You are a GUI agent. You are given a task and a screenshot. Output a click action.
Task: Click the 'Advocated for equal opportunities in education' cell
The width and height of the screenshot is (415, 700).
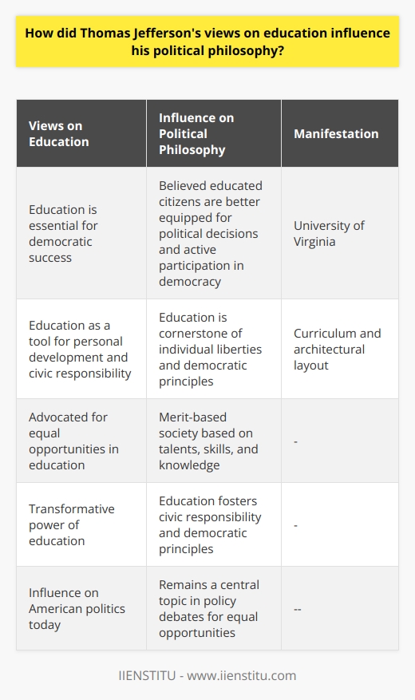[x=81, y=441]
